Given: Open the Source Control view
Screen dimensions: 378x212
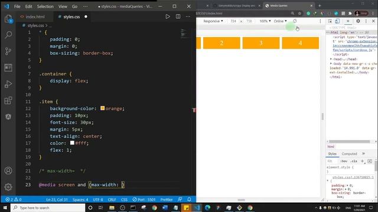Looking at the screenshot, I should point(8,51).
